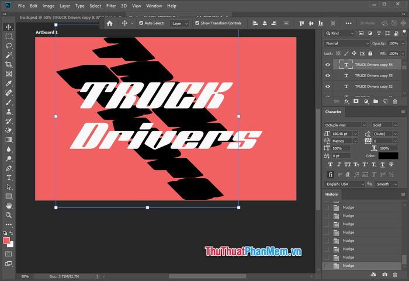This screenshot has width=409, height=281.
Task: Click the last Nudge history state
Action: click(x=349, y=266)
